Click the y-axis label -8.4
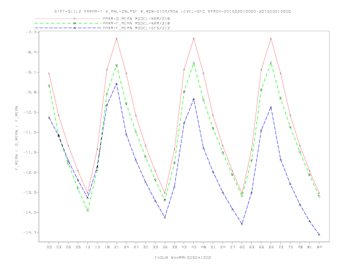Viewport: 348px width, 269px height. 32,52
